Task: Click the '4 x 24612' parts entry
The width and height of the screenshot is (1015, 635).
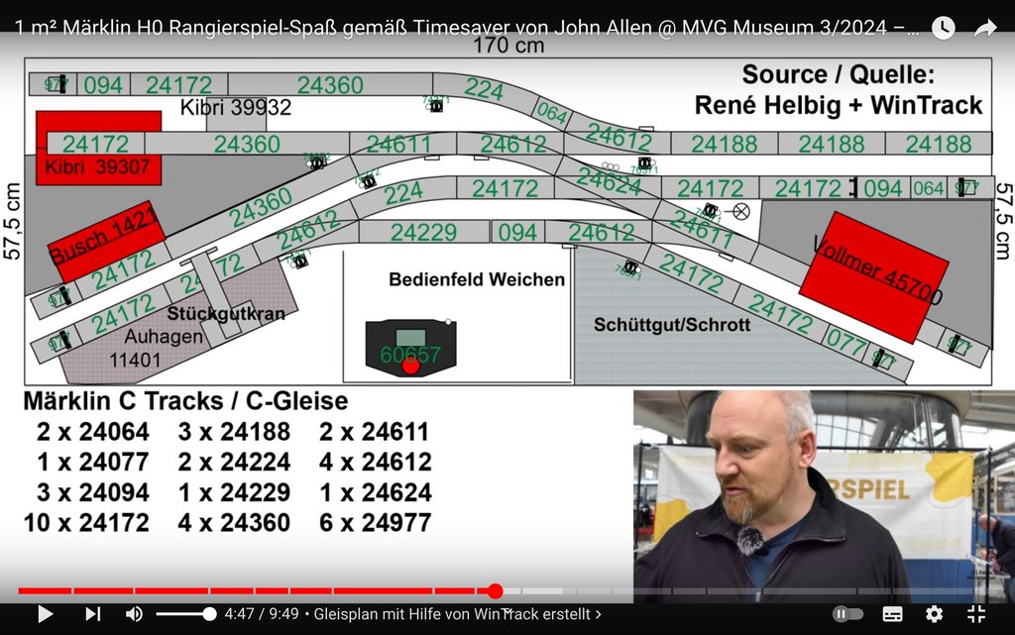Action: pyautogui.click(x=376, y=462)
